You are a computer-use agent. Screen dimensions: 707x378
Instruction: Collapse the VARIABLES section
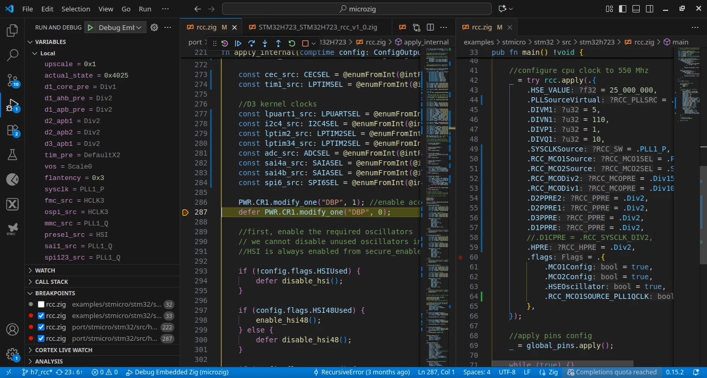pyautogui.click(x=102, y=42)
